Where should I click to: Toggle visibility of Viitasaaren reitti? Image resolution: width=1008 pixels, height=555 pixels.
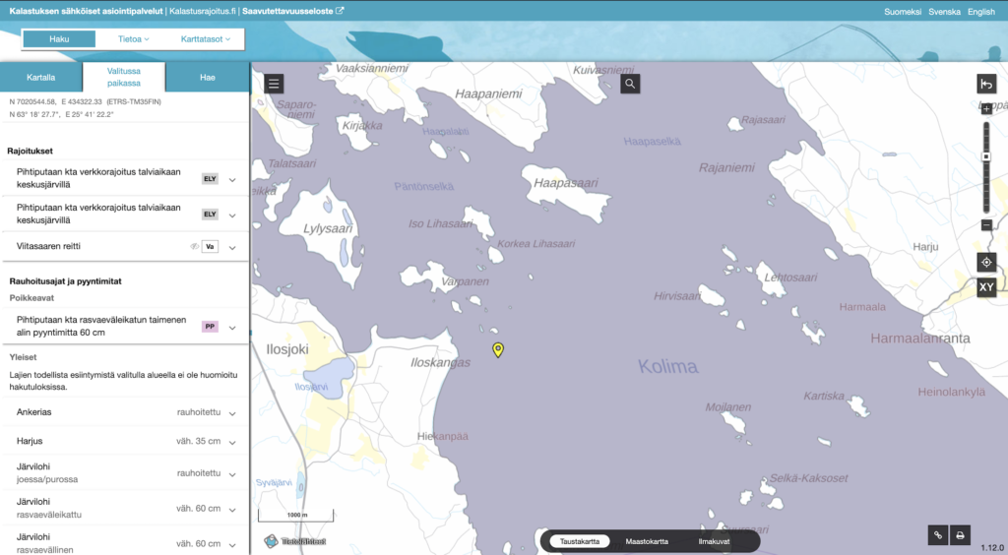click(194, 246)
